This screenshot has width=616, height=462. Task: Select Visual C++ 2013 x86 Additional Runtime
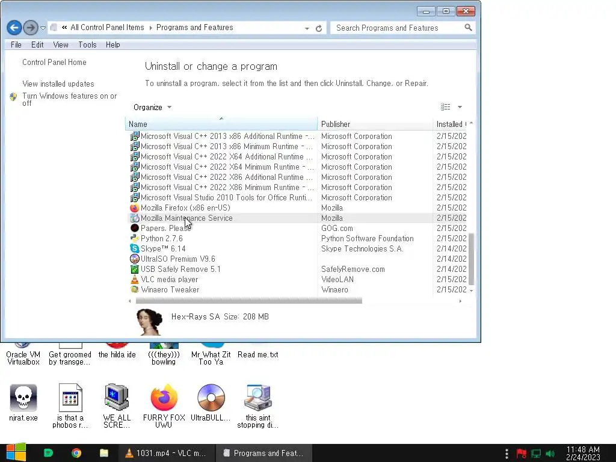[x=298, y=137]
